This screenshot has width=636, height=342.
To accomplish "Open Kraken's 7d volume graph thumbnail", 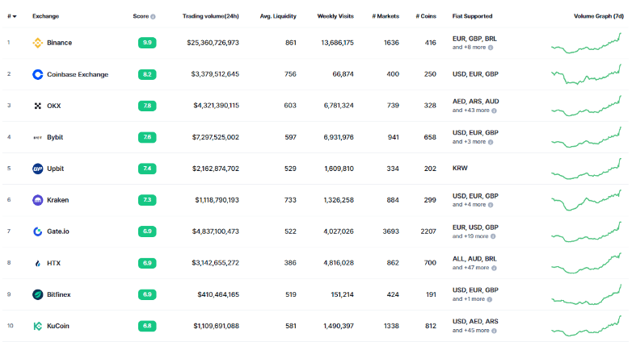I will [586, 200].
